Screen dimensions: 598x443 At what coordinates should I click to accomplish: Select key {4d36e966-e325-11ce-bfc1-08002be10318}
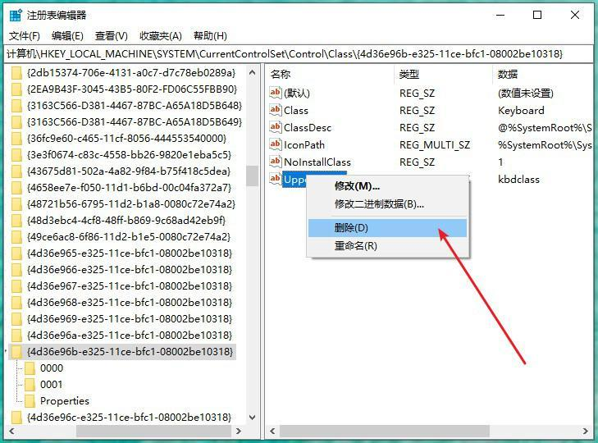click(130, 270)
